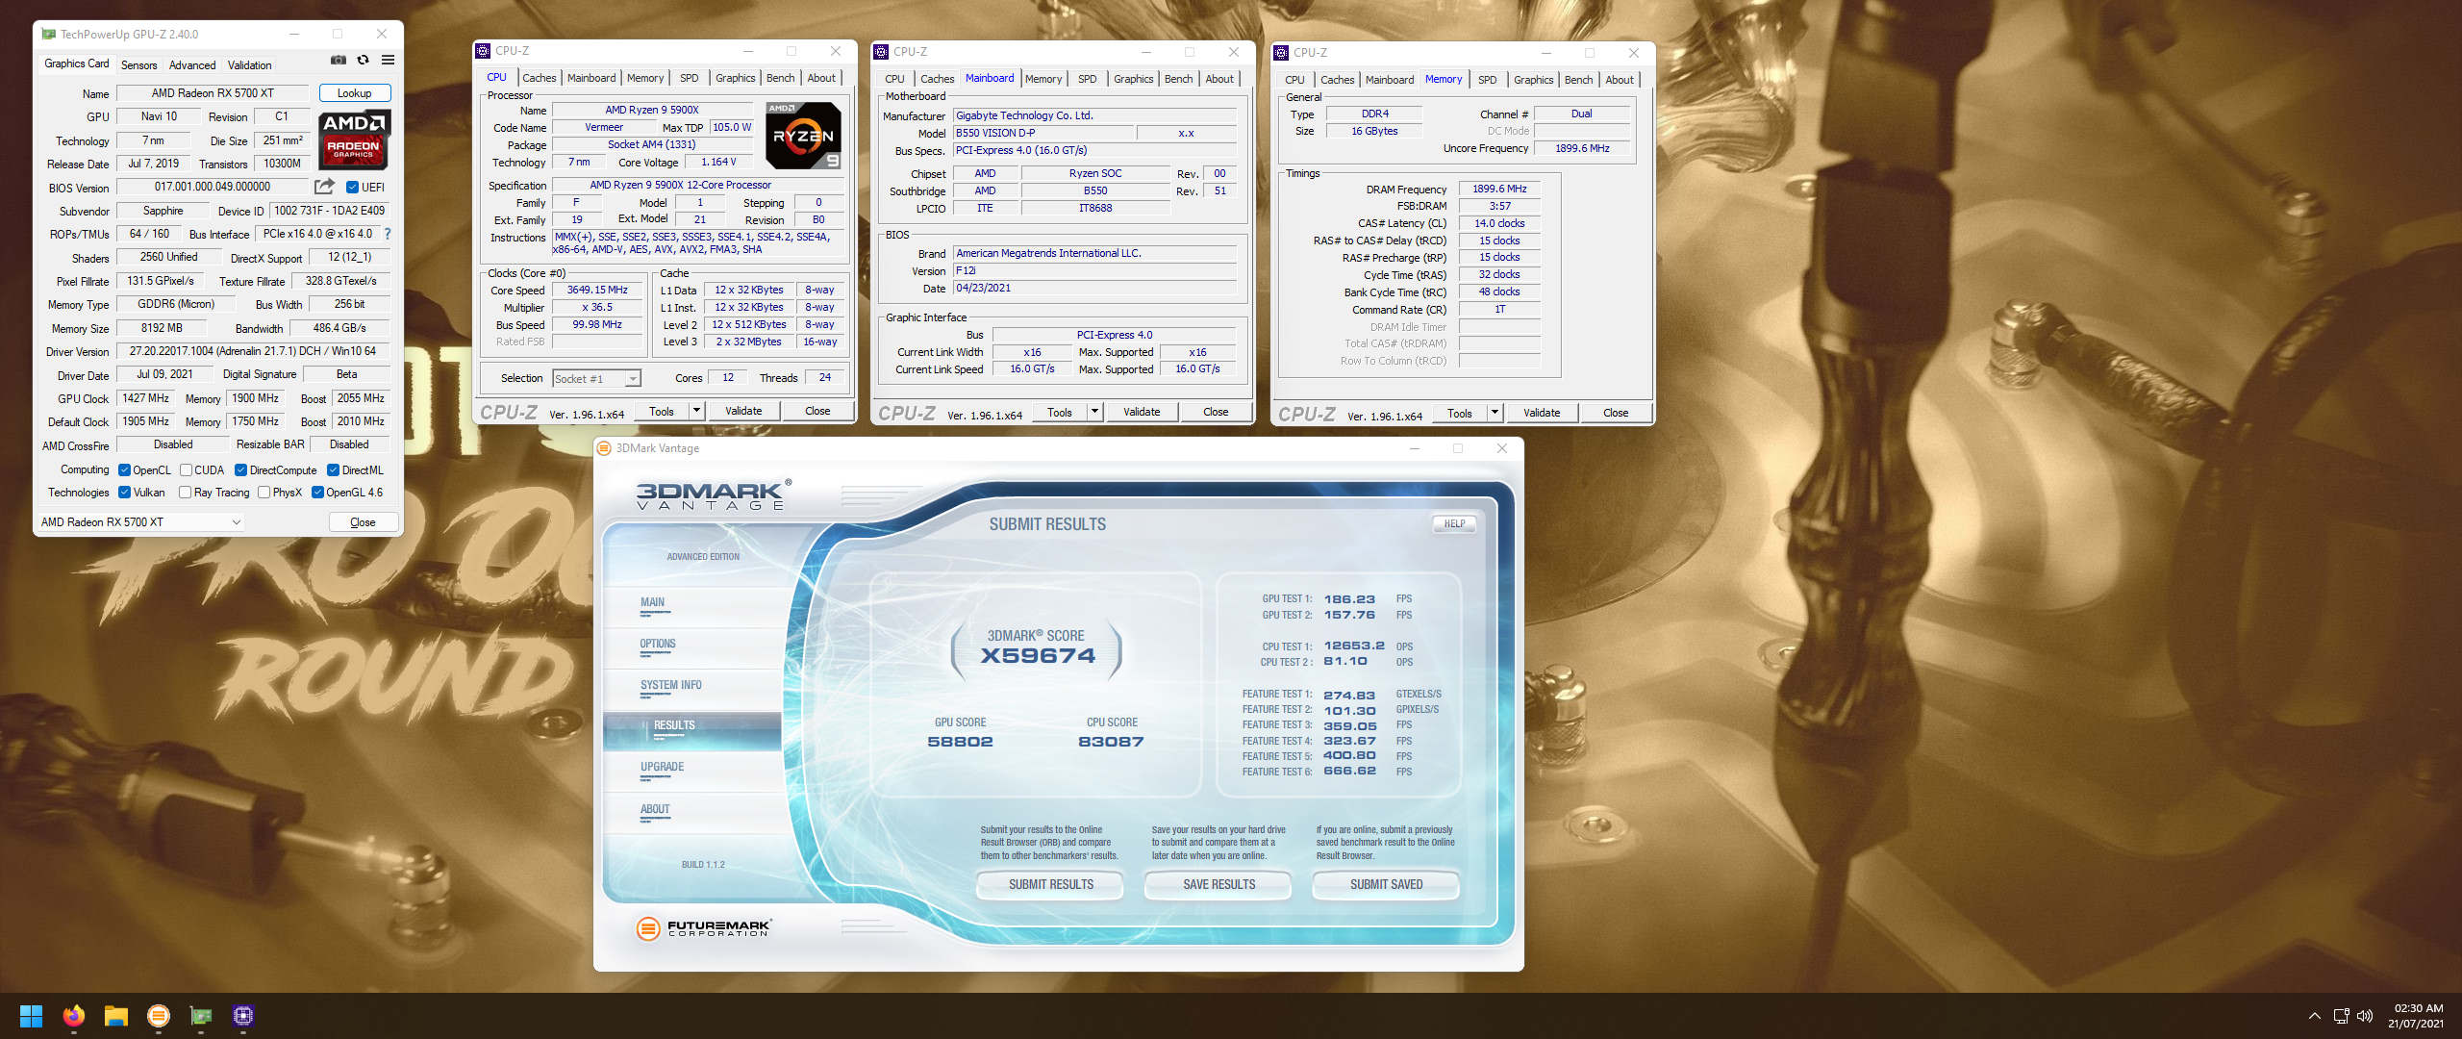
Task: Click the 3DMark Vantage logo
Action: click(x=713, y=494)
